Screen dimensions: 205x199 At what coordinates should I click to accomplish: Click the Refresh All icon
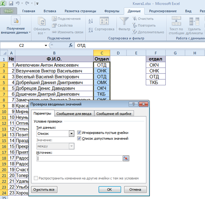(x=41, y=22)
